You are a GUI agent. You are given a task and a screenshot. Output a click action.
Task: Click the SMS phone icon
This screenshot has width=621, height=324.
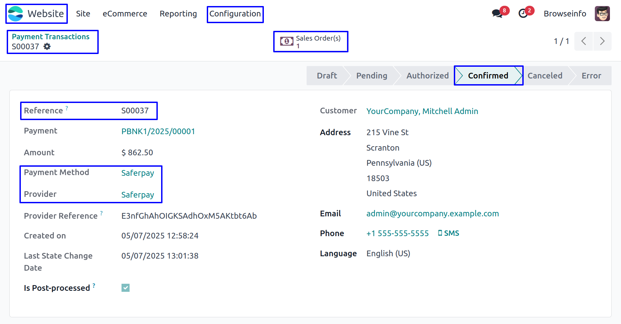click(x=440, y=233)
